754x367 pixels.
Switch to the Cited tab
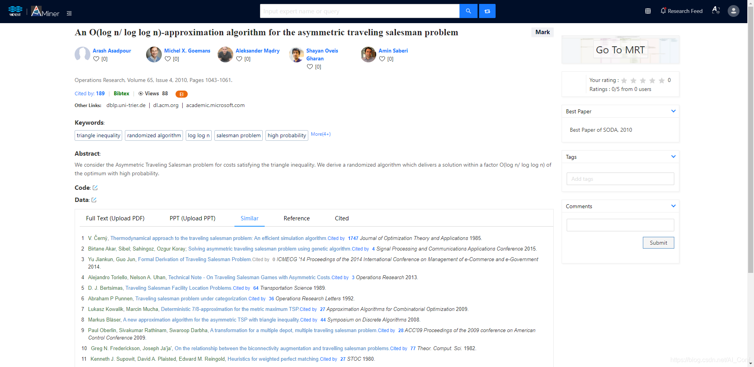click(x=342, y=218)
